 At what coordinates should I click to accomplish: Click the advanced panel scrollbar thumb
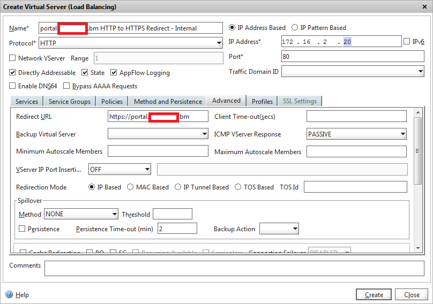click(x=417, y=150)
